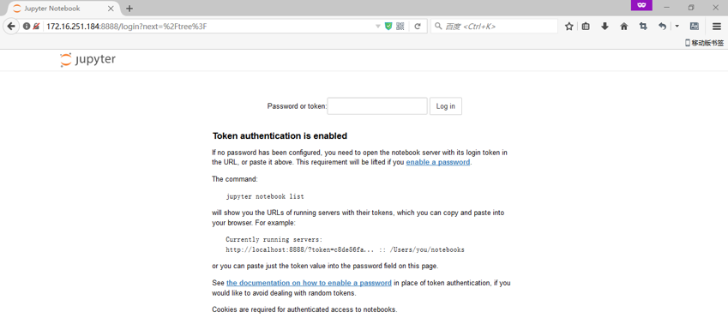728x330 pixels.
Task: Click the Baidu search box
Action: tap(495, 27)
